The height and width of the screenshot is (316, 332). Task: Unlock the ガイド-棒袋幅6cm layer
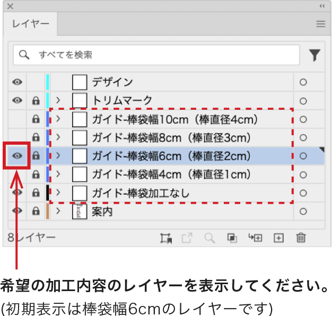[36, 155]
